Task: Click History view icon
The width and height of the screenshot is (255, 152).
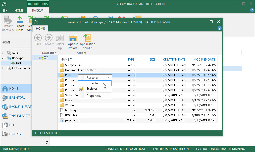Action: [x=5, y=134]
